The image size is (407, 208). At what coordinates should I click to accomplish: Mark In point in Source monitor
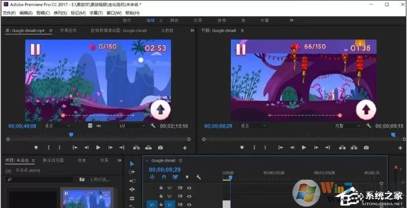(x=49, y=147)
